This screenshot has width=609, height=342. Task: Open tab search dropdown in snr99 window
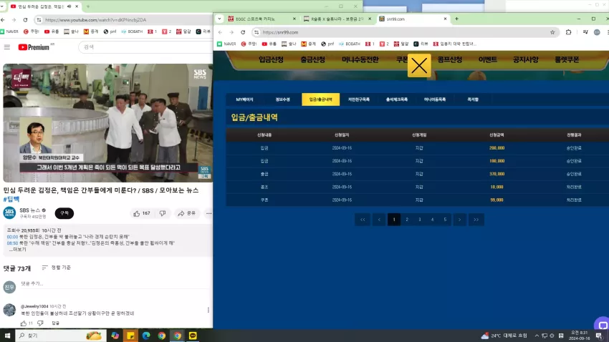[x=219, y=19]
